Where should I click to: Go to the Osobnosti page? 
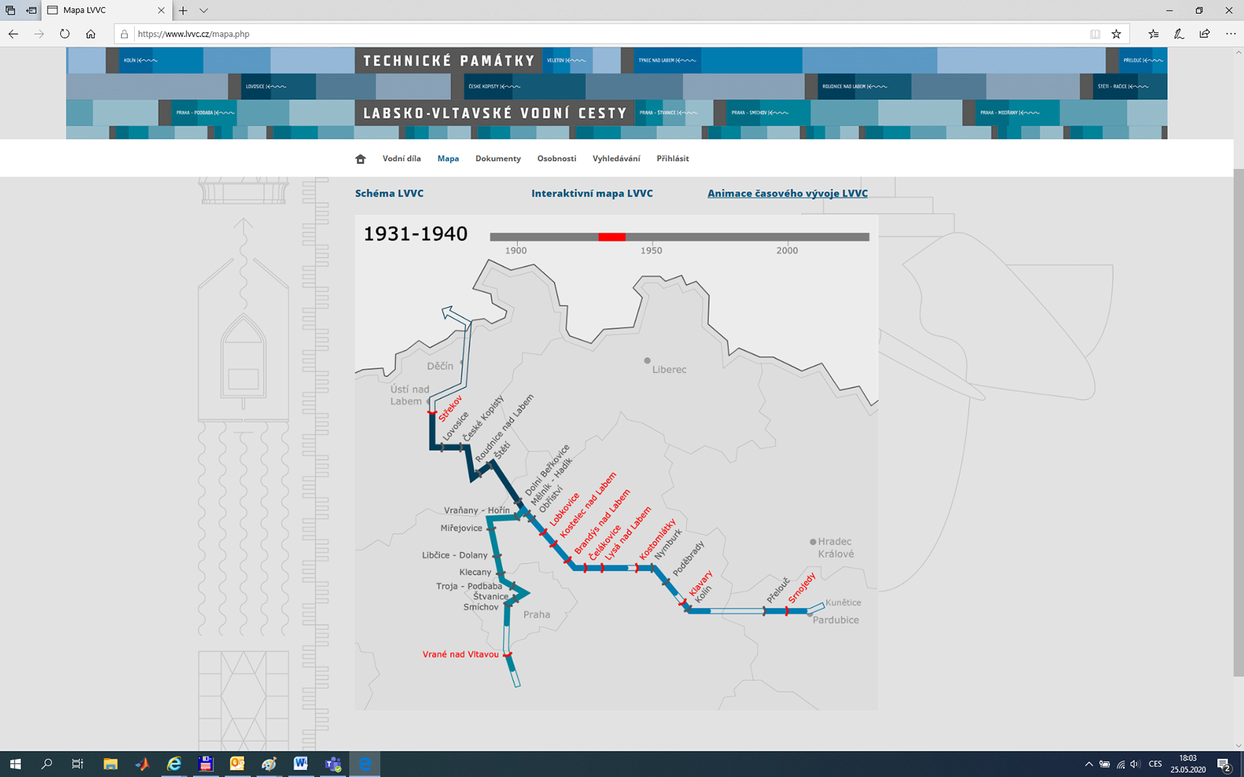(x=556, y=159)
